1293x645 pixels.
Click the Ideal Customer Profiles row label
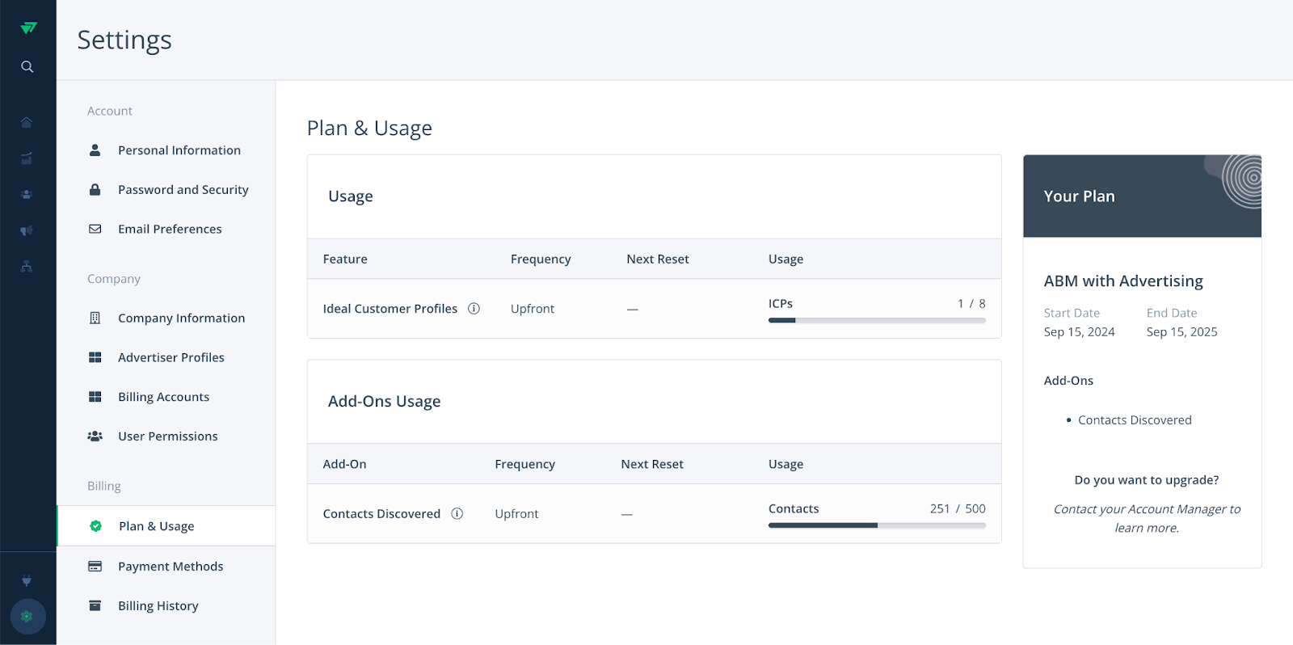coord(390,308)
